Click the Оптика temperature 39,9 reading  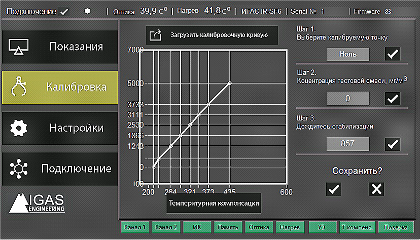point(154,11)
